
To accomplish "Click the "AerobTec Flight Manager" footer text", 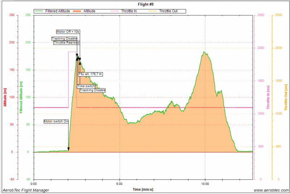I will tap(26, 190).
